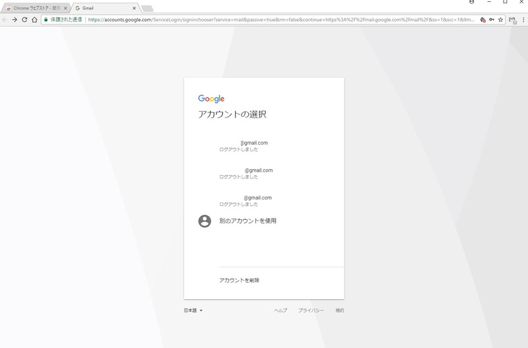The width and height of the screenshot is (528, 348).
Task: Go forward with the browser forward arrow
Action: click(15, 20)
